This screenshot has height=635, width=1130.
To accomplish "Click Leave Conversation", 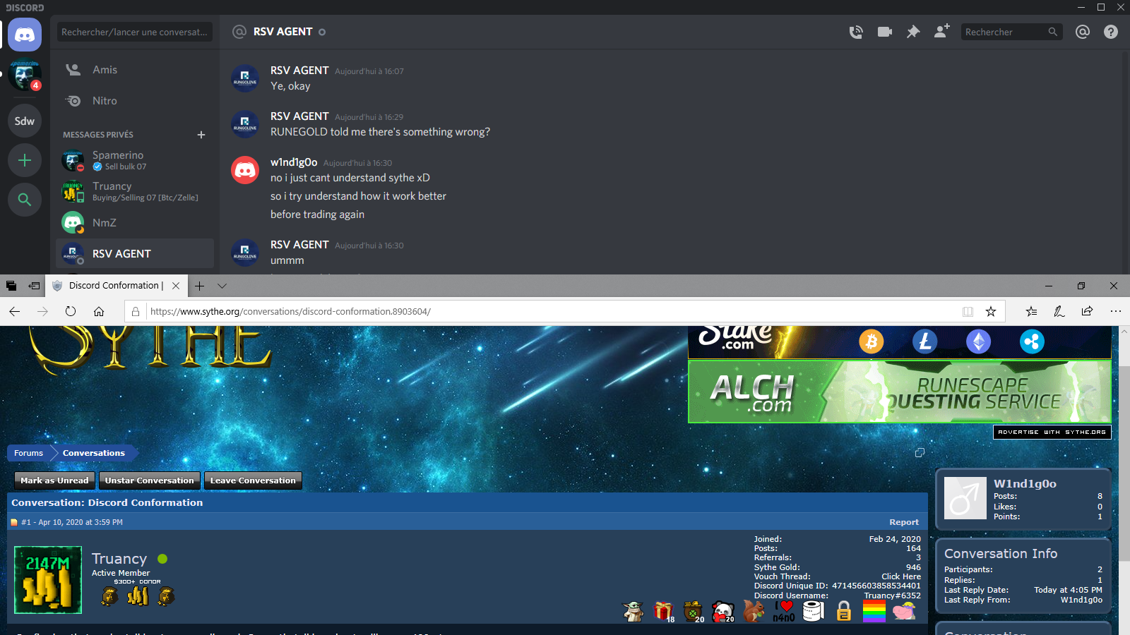I will tap(253, 480).
